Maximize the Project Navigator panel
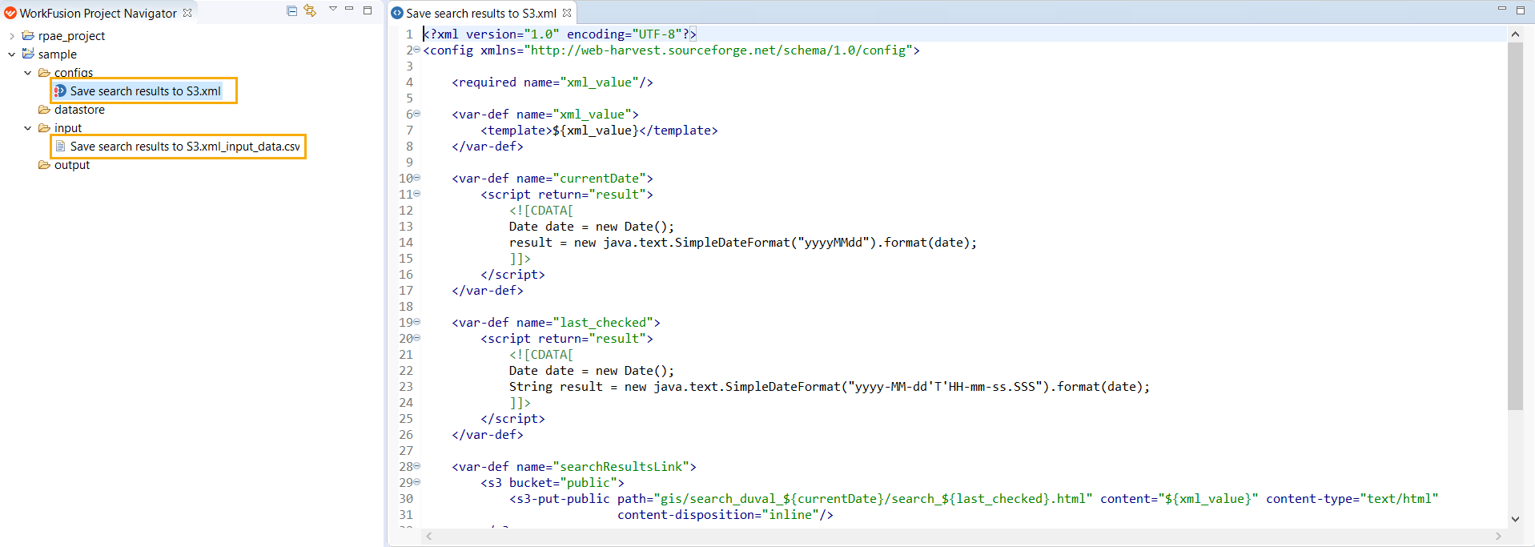 [368, 10]
